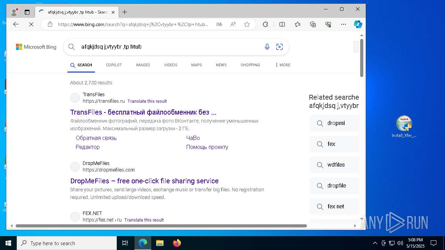Expand the MORE search options
445x250 pixels.
point(283,65)
